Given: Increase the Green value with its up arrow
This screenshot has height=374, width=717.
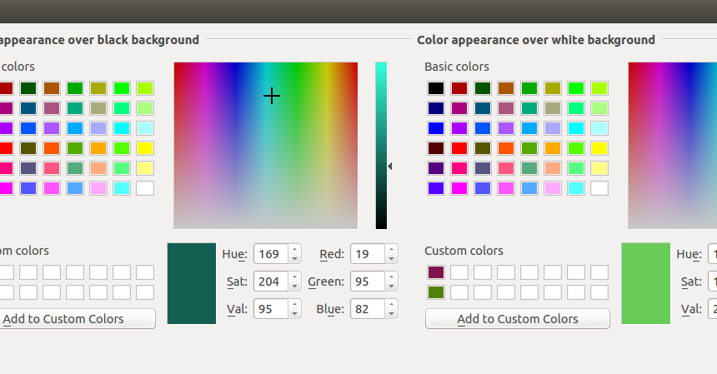Looking at the screenshot, I should click(x=391, y=277).
